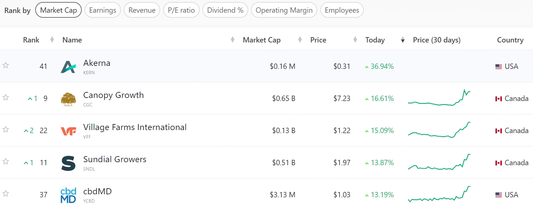Toggle the favorite star for Canopy Growth
The width and height of the screenshot is (533, 210).
click(6, 97)
